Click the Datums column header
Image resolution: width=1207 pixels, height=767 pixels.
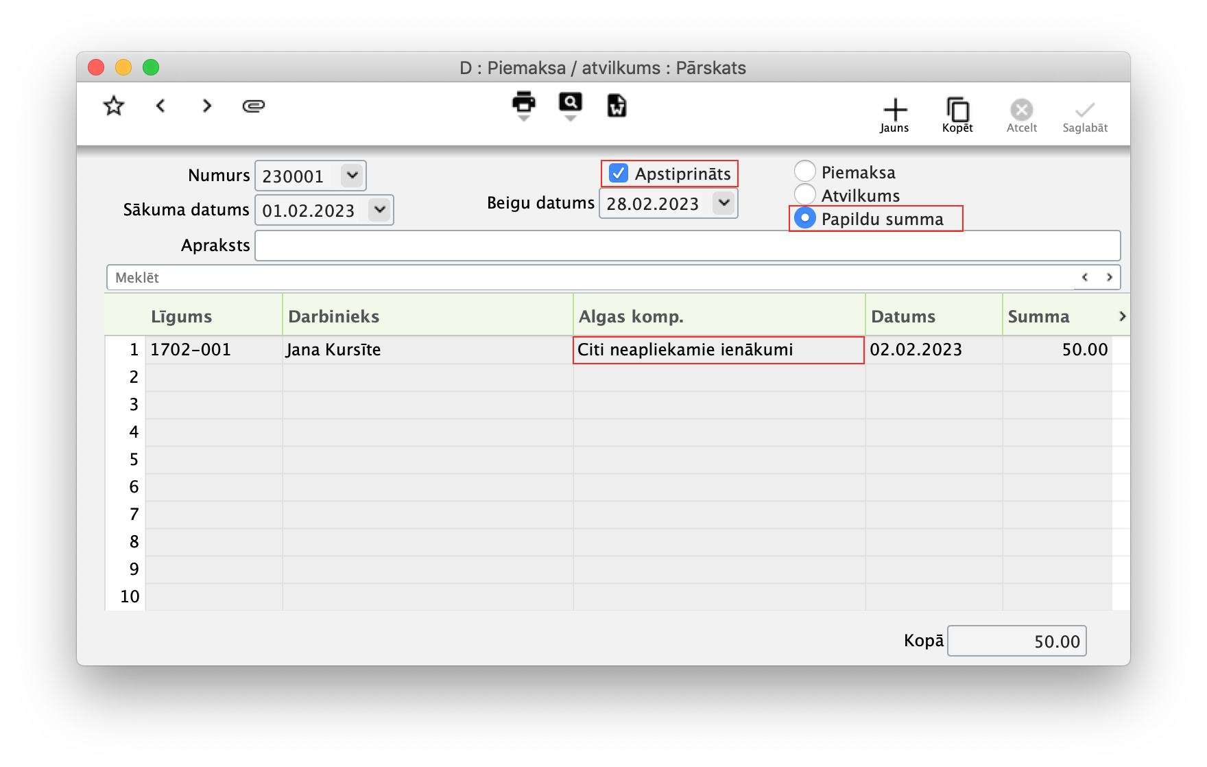[x=933, y=316]
